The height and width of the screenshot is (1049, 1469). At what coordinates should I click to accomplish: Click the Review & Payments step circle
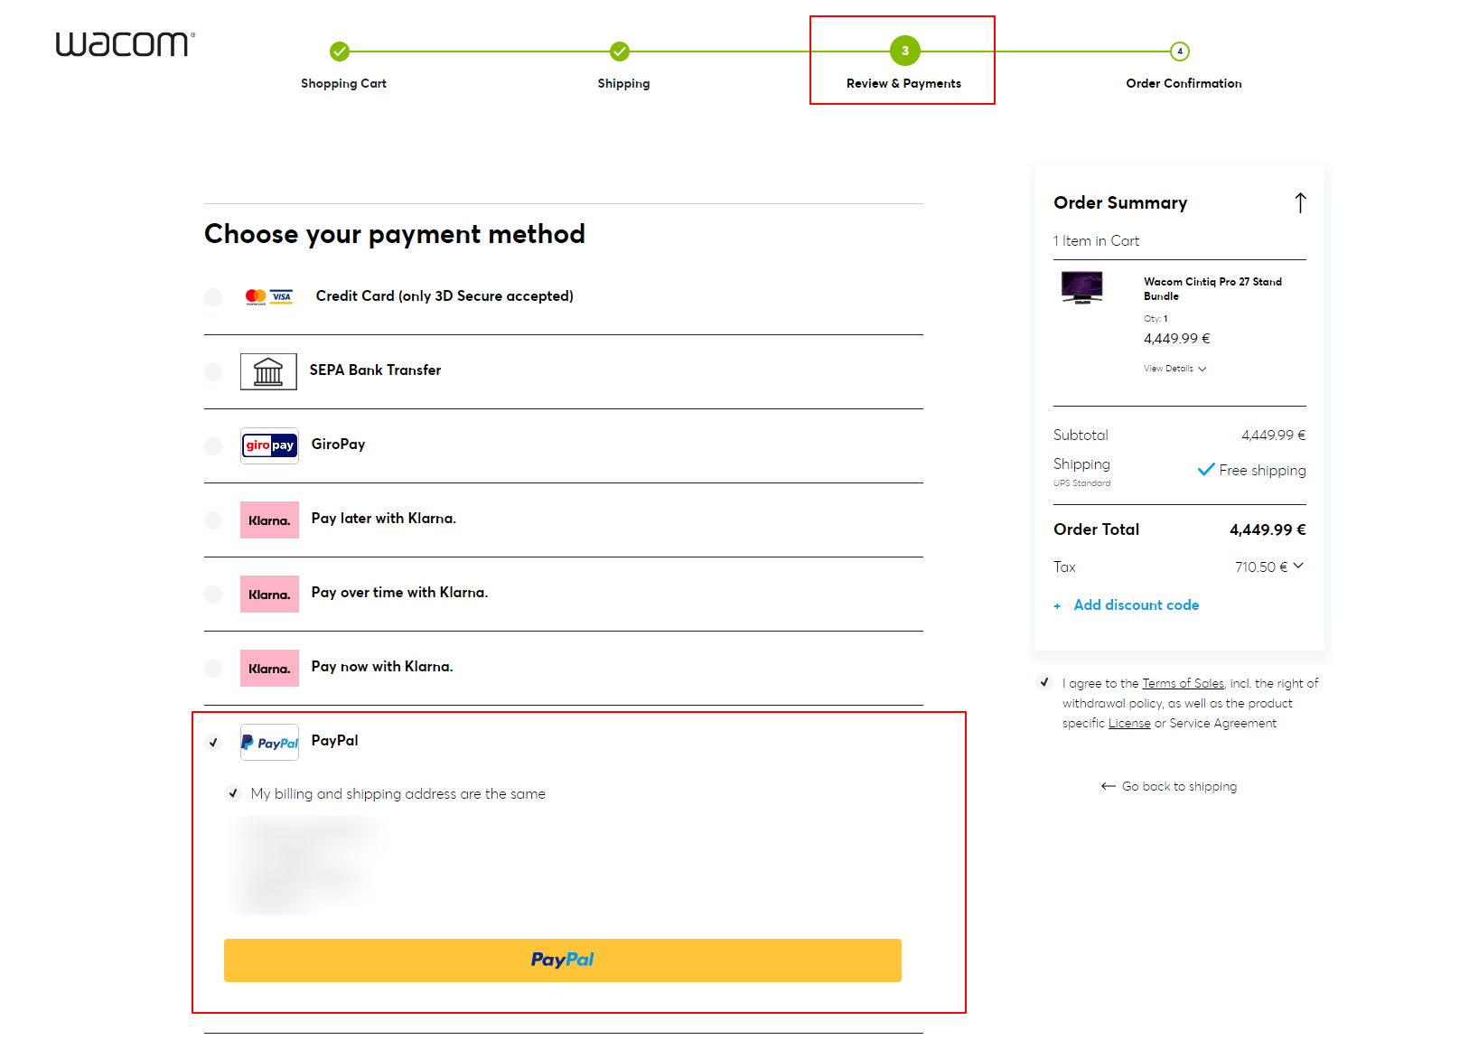pos(905,51)
